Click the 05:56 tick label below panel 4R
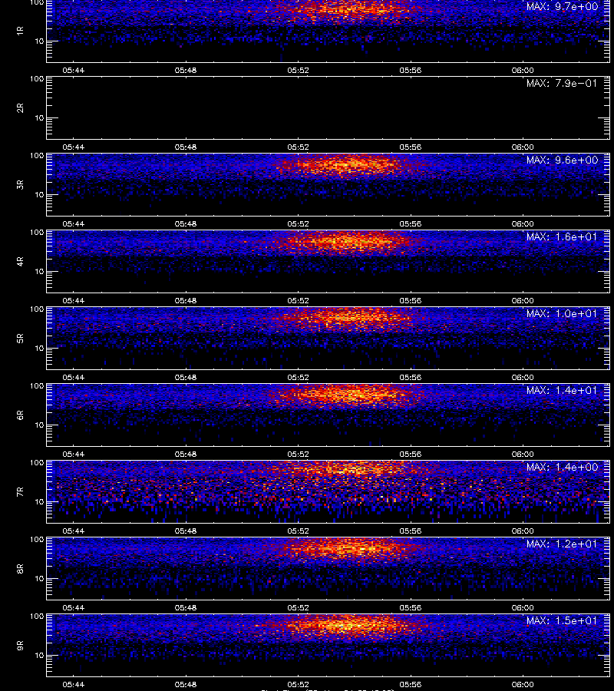Screen dimensions: 614x691 coord(411,300)
